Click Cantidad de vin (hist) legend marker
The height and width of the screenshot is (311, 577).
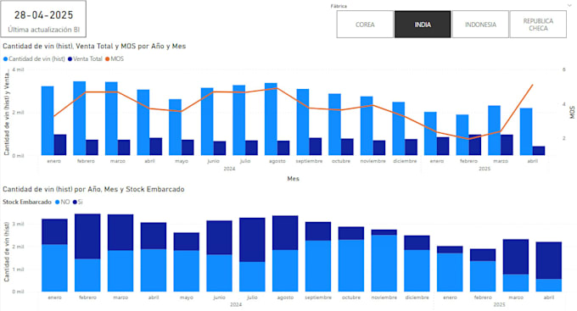coord(5,58)
